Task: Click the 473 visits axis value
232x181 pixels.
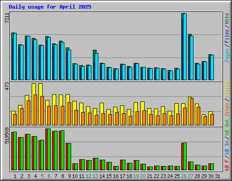Action: pyautogui.click(x=7, y=86)
